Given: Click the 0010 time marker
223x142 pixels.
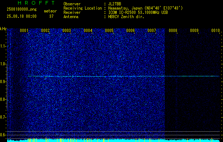Looking at the screenshot, I should click(216, 31).
